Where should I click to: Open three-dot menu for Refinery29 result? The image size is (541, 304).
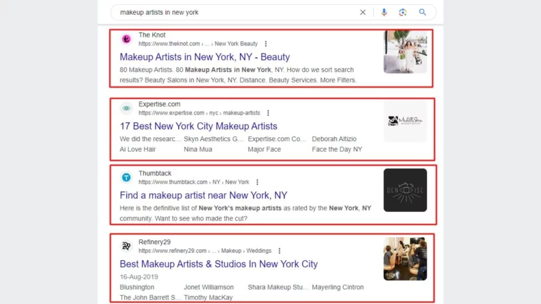(x=279, y=251)
